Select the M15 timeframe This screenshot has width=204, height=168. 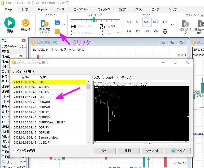pyautogui.click(x=147, y=22)
